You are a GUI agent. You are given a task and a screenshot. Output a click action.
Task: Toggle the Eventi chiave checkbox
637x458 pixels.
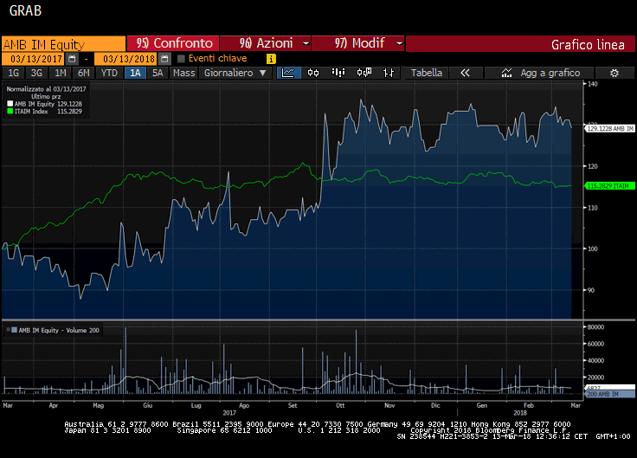(x=182, y=59)
